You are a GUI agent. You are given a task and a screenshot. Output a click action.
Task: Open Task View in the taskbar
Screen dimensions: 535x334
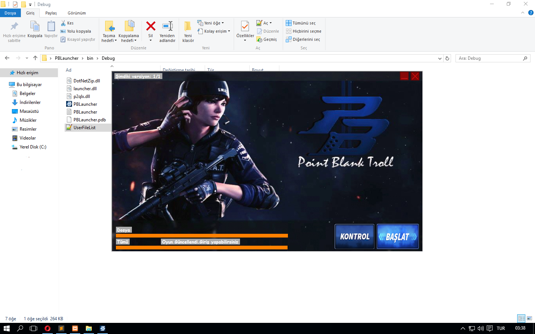click(33, 328)
